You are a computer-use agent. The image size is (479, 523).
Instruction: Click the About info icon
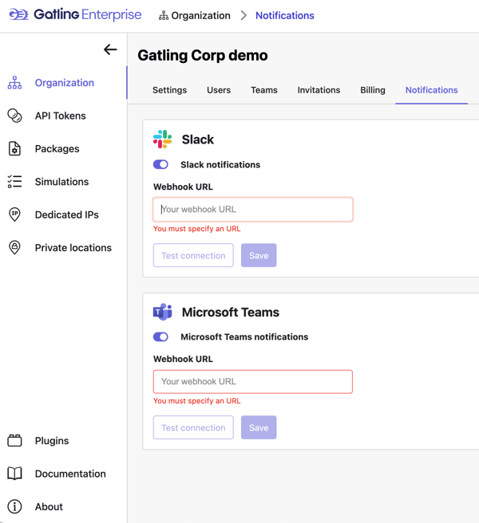click(14, 507)
